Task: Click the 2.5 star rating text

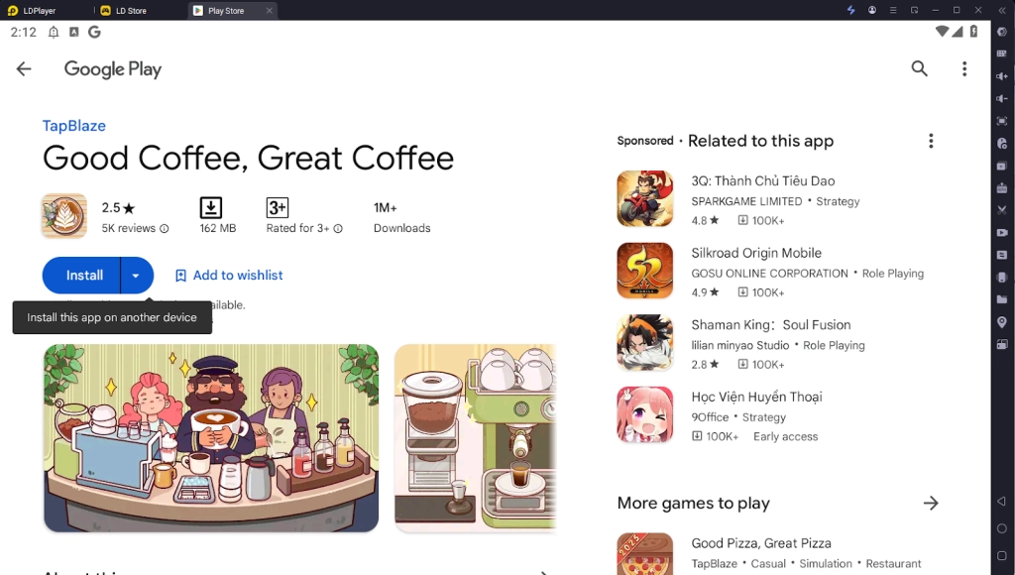Action: click(118, 208)
